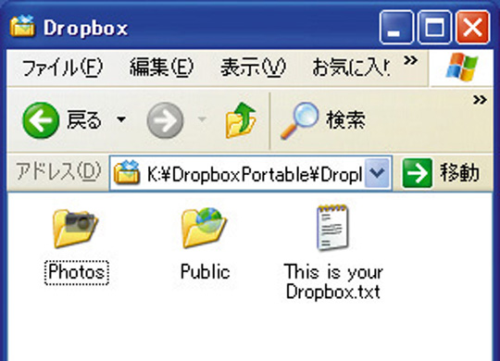This screenshot has height=361, width=500.
Task: Click the Windows flag logo
Action: [462, 67]
